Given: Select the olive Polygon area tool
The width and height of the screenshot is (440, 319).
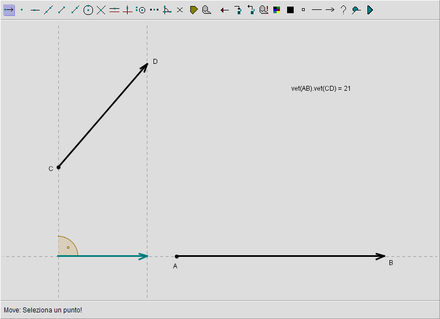Looking at the screenshot, I should pyautogui.click(x=194, y=10).
